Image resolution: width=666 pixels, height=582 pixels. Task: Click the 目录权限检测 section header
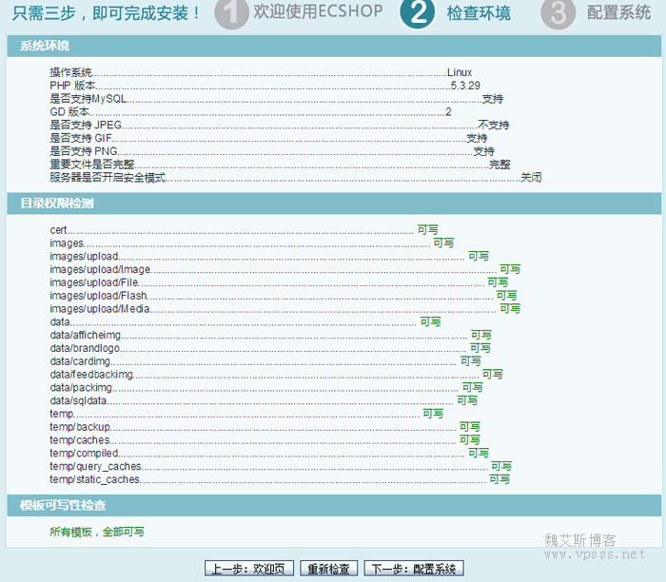tap(57, 204)
